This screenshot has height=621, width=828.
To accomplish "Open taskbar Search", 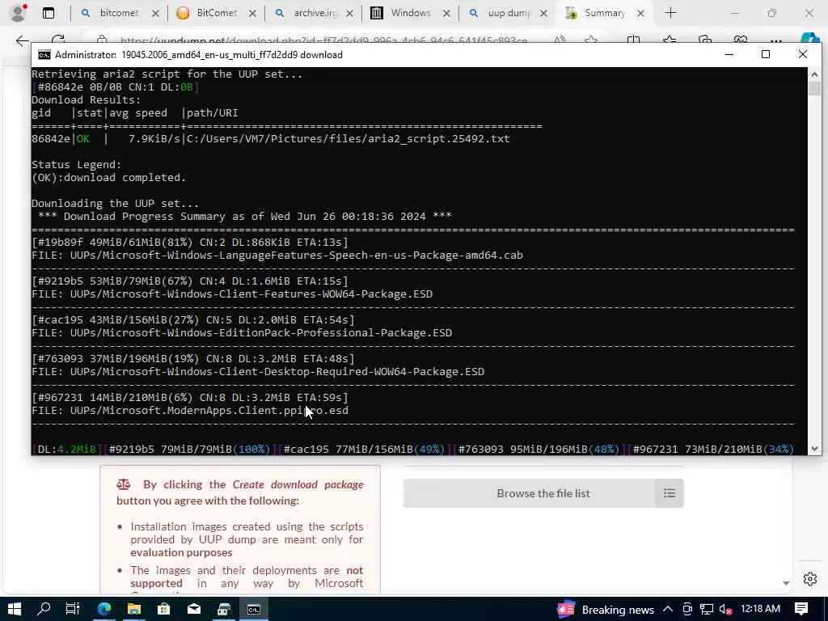I will pos(44,610).
